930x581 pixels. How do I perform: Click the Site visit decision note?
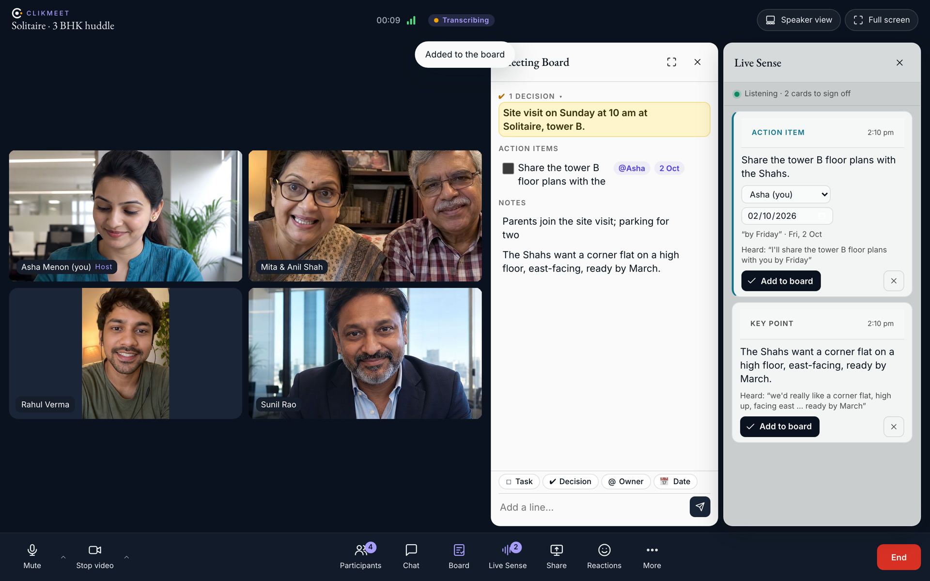(604, 119)
